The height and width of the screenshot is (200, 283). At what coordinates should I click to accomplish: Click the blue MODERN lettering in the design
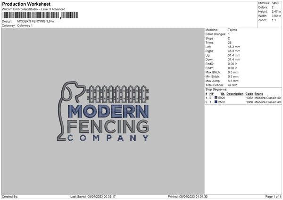click(108, 111)
